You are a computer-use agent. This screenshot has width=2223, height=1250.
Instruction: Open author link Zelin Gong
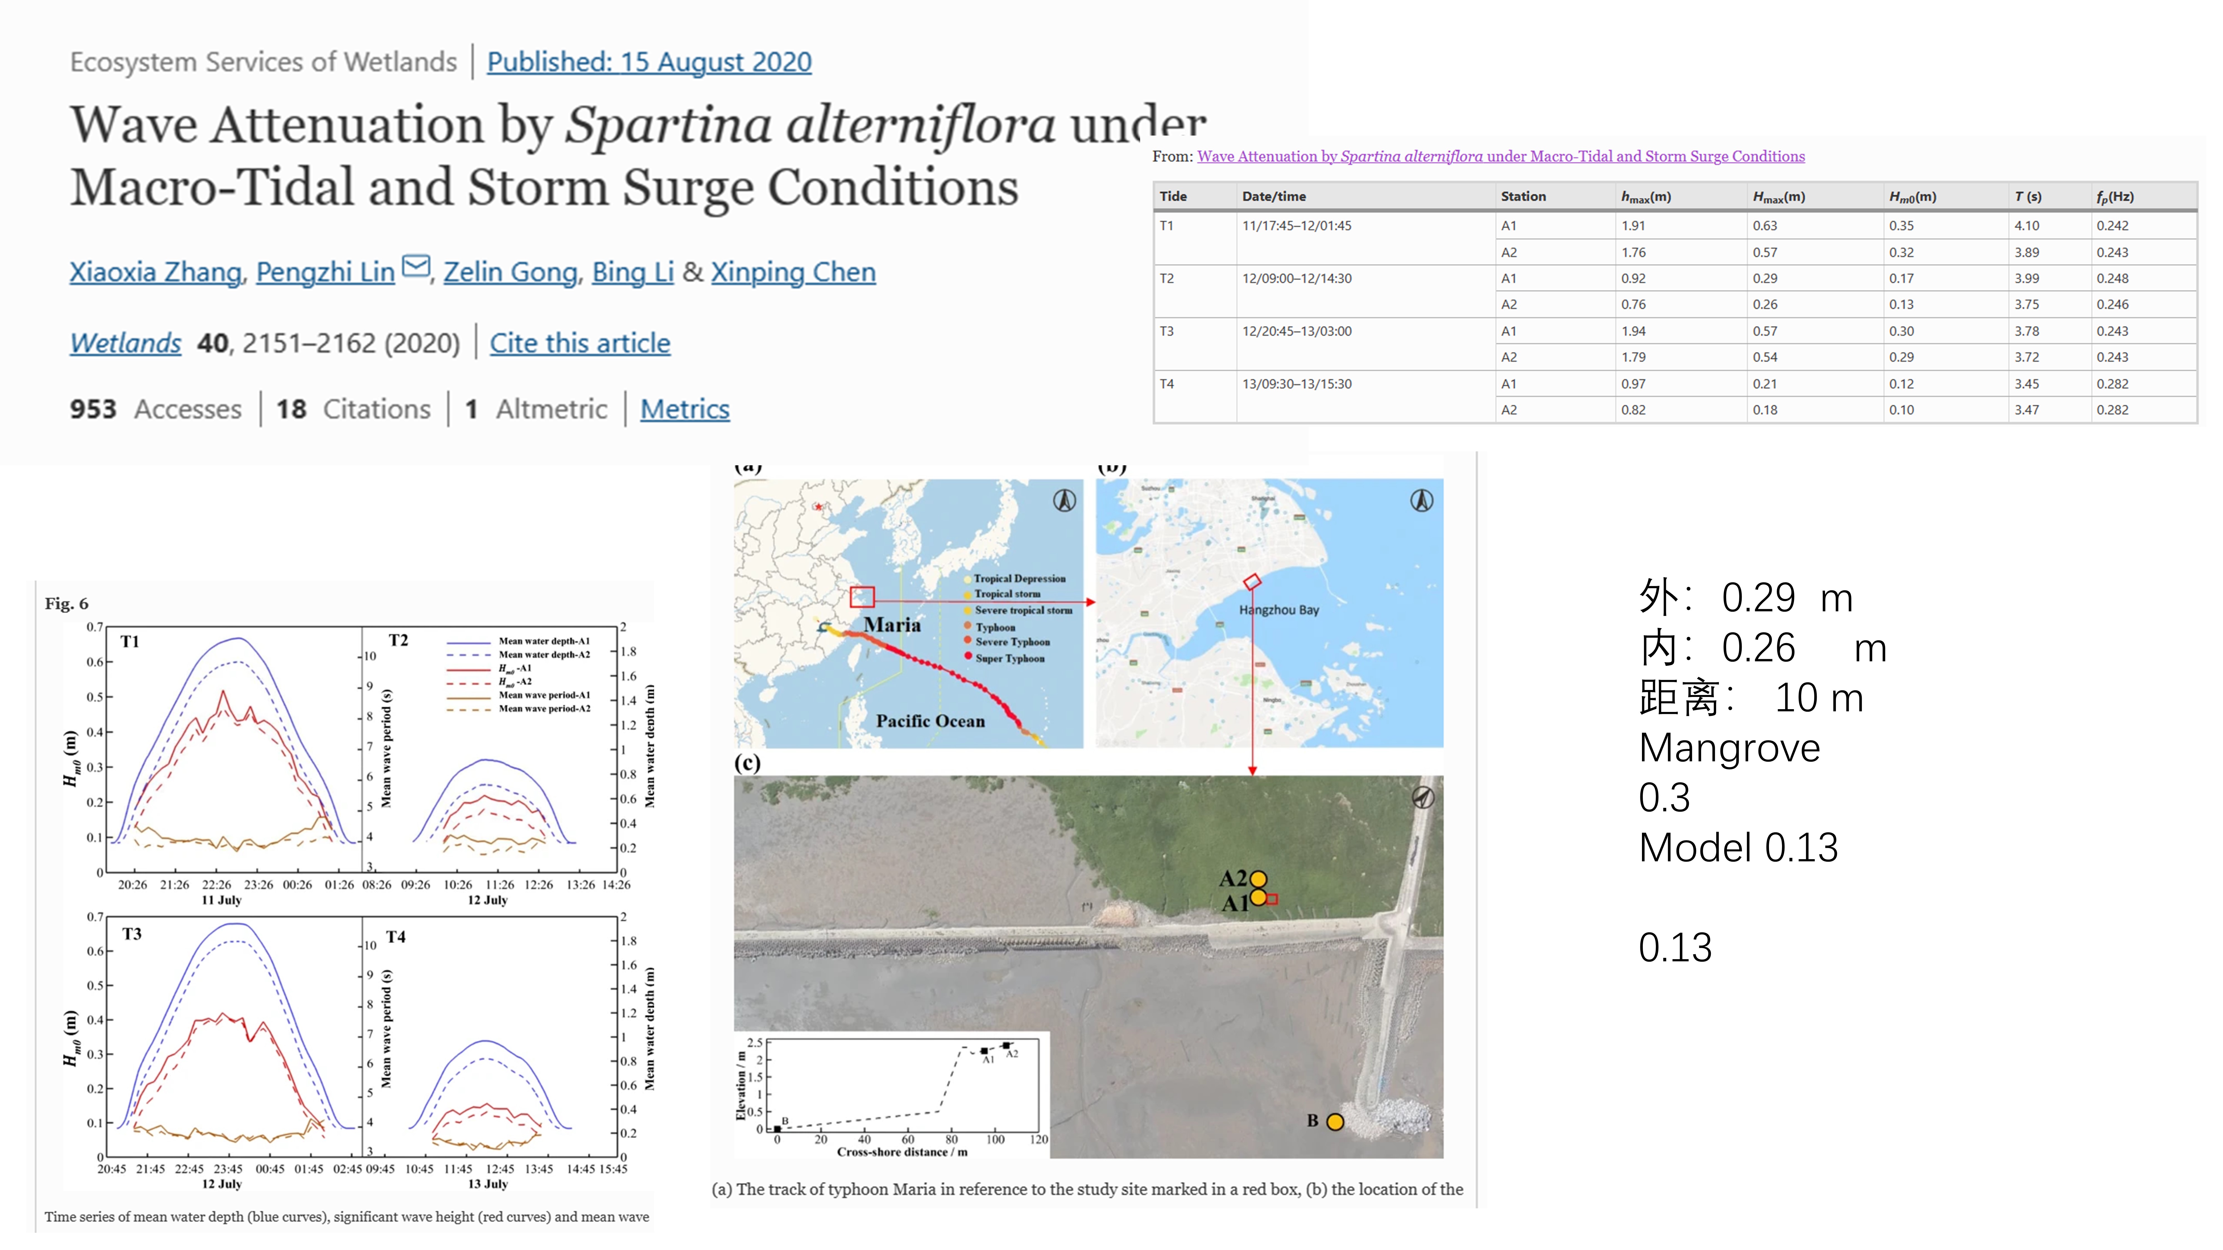[510, 272]
